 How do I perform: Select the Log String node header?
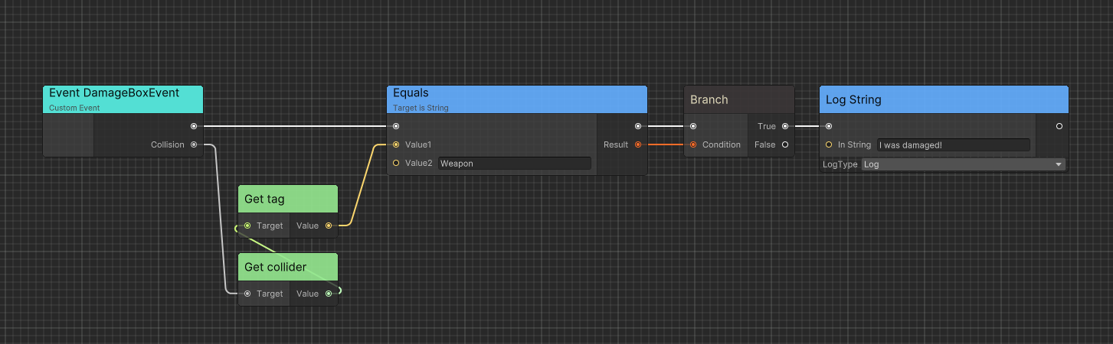click(943, 100)
